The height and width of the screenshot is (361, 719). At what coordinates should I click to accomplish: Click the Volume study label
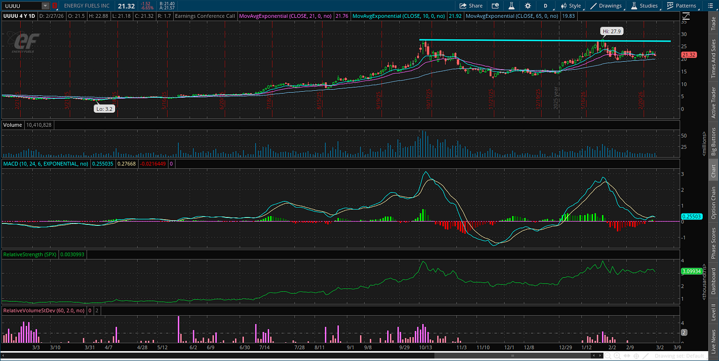point(13,125)
